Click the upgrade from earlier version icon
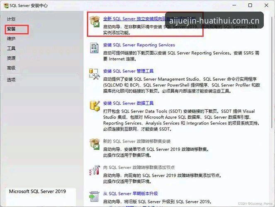Viewport: 275px width, 207px height. (x=94, y=197)
